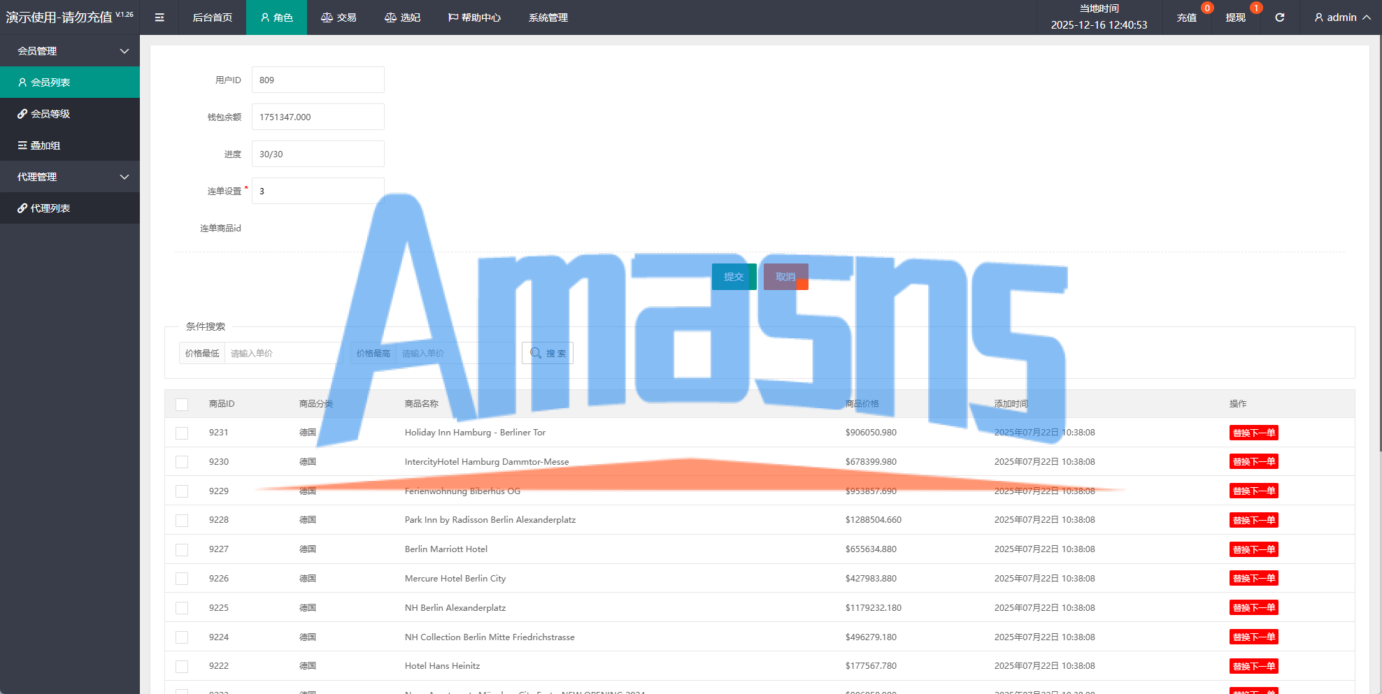Check the row for product 9227
Screen dimensions: 1382x694
click(182, 549)
